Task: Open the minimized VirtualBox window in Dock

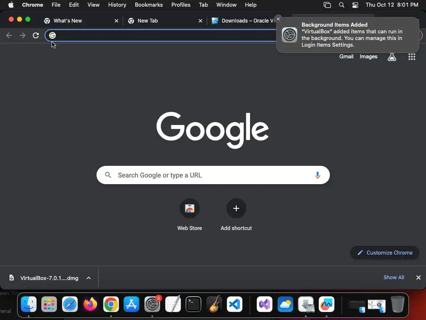Action: point(376,305)
